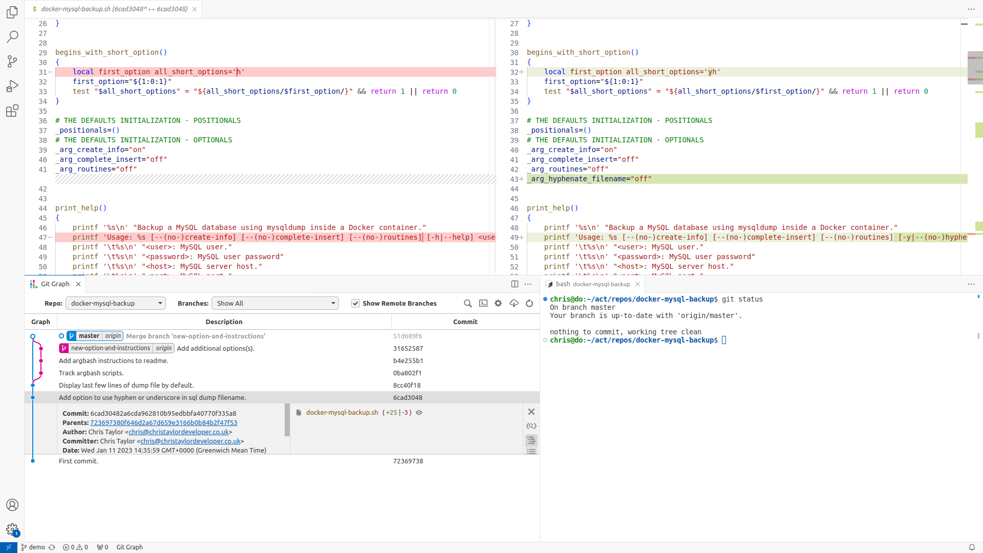Select the Git Graph tab
Viewport: 983px width, 553px height.
click(53, 284)
